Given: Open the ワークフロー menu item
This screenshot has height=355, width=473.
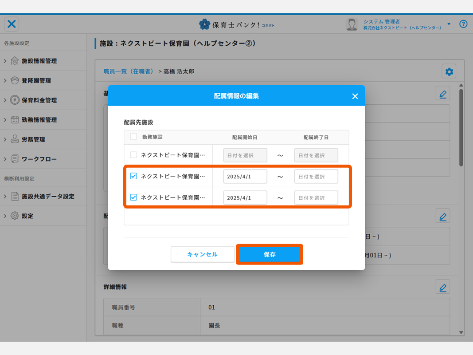Looking at the screenshot, I should [39, 159].
